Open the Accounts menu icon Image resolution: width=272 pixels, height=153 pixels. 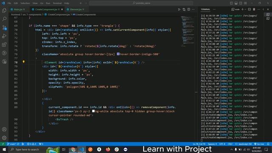click(4, 129)
